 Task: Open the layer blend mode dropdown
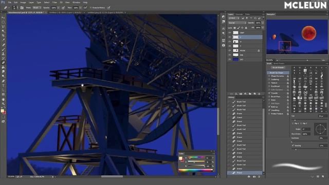(x=237, y=23)
